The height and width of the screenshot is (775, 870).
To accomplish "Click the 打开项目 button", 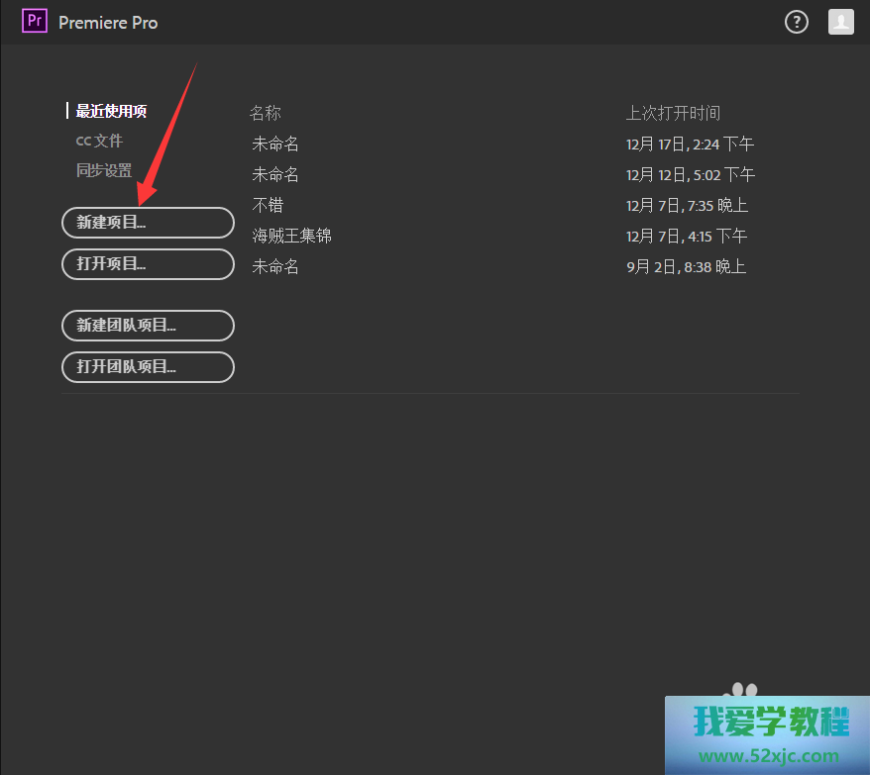I will [147, 263].
